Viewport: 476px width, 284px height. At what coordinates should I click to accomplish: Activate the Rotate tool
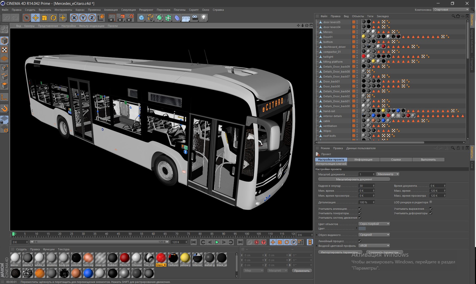tap(53, 18)
